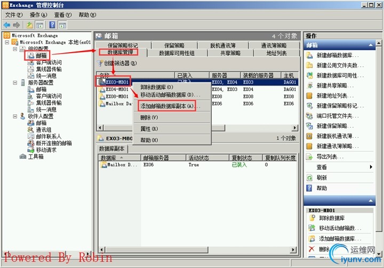Screen dimensions: 384x268
Task: Click 新建脱机通讯簿 icon in actions pane
Action: click(x=309, y=136)
